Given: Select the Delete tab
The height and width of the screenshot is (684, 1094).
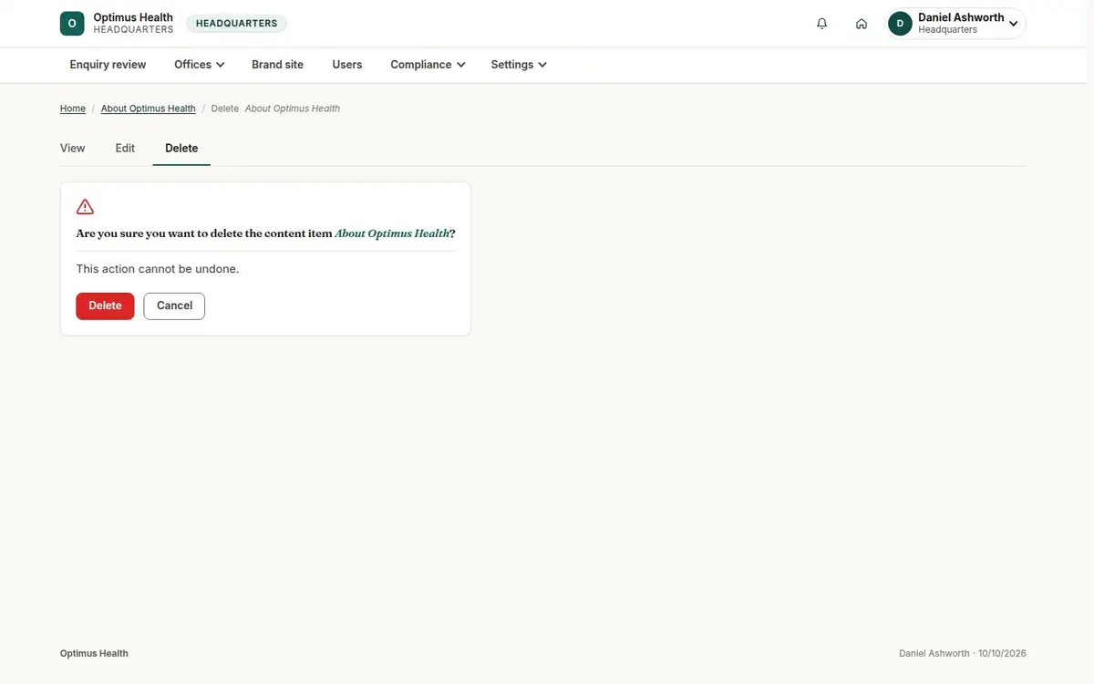Looking at the screenshot, I should (x=181, y=148).
